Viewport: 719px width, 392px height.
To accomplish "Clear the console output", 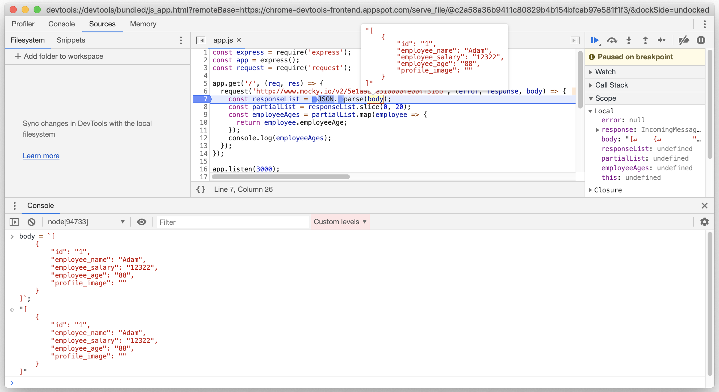I will [32, 222].
